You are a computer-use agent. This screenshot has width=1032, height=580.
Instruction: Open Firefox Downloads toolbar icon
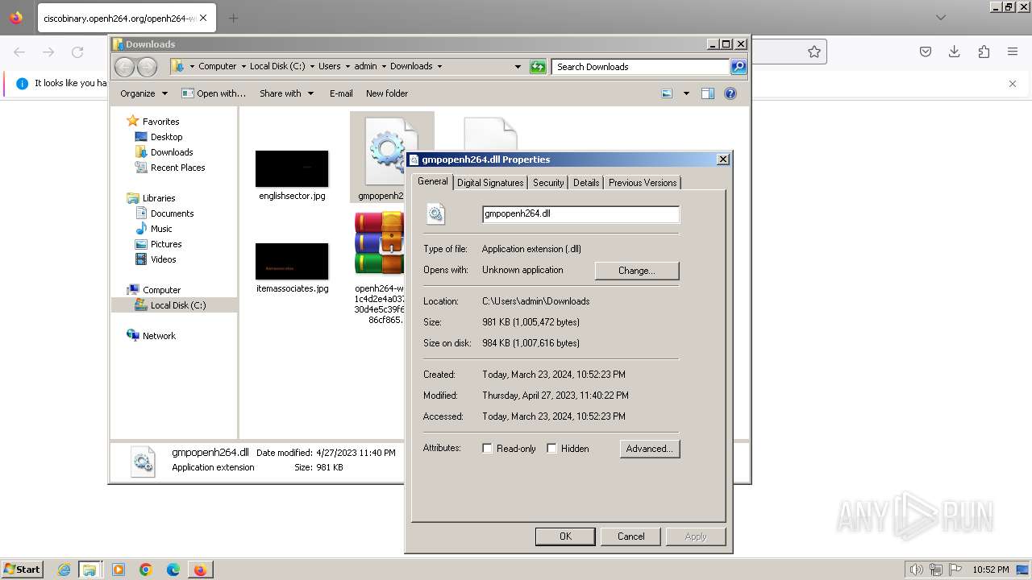coord(955,52)
